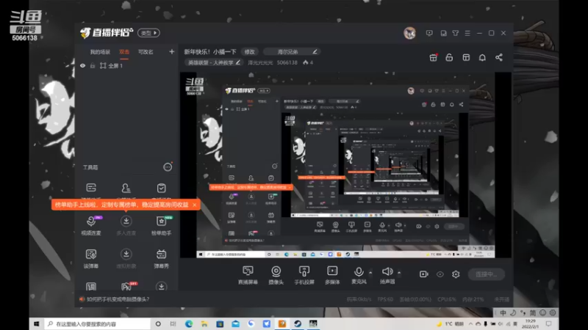Click the 连接中 start stream button
The height and width of the screenshot is (330, 588).
487,274
